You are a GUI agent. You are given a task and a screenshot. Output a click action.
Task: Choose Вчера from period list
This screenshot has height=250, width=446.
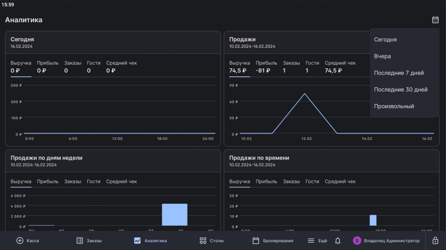click(x=382, y=56)
